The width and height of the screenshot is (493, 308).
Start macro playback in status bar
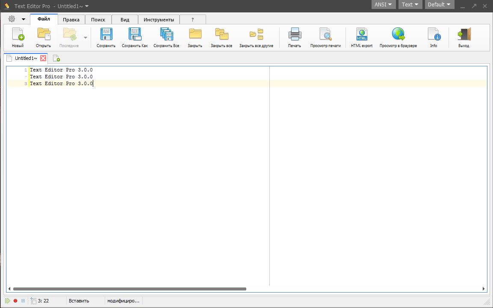(x=8, y=301)
